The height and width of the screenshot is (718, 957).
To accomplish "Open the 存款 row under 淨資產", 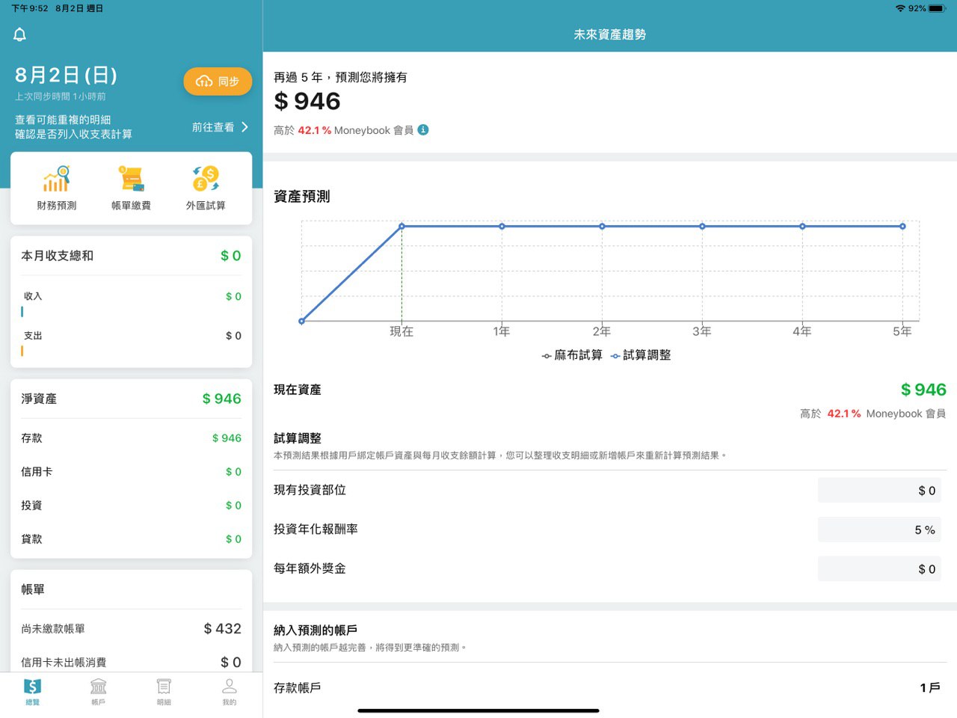I will point(131,438).
